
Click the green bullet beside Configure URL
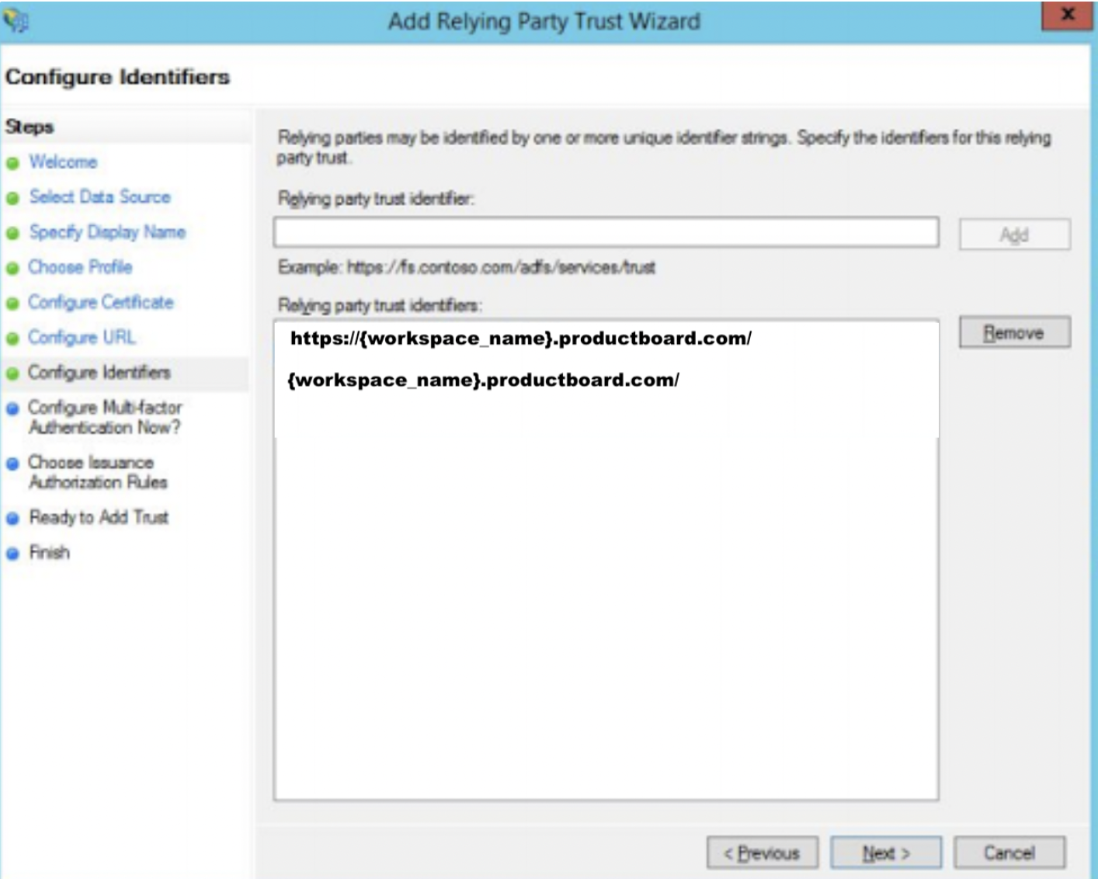click(x=12, y=339)
